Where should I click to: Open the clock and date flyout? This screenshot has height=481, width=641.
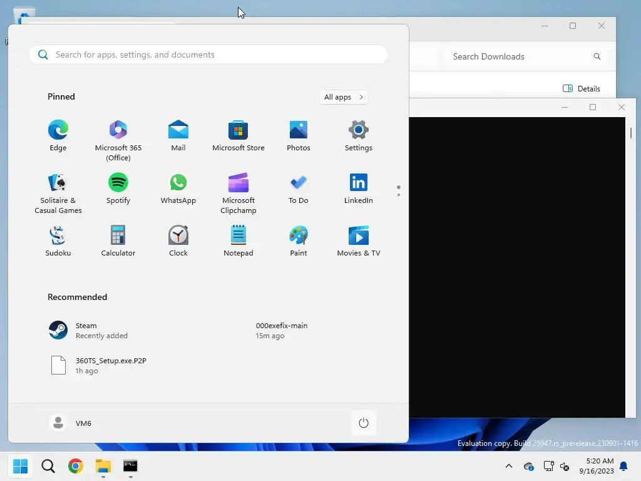[597, 466]
